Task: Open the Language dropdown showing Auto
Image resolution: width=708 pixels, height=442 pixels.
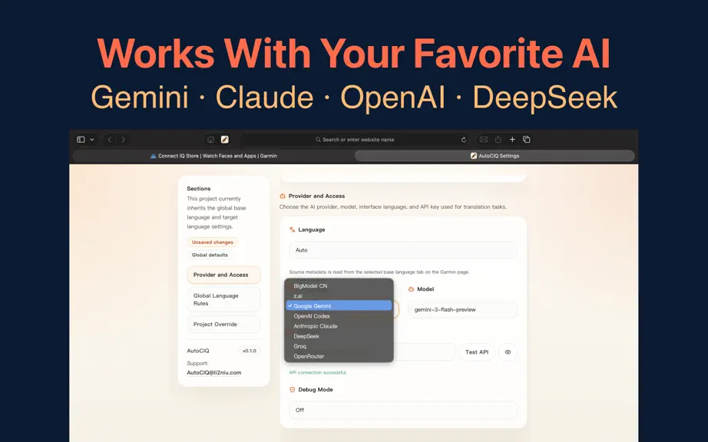Action: coord(403,250)
